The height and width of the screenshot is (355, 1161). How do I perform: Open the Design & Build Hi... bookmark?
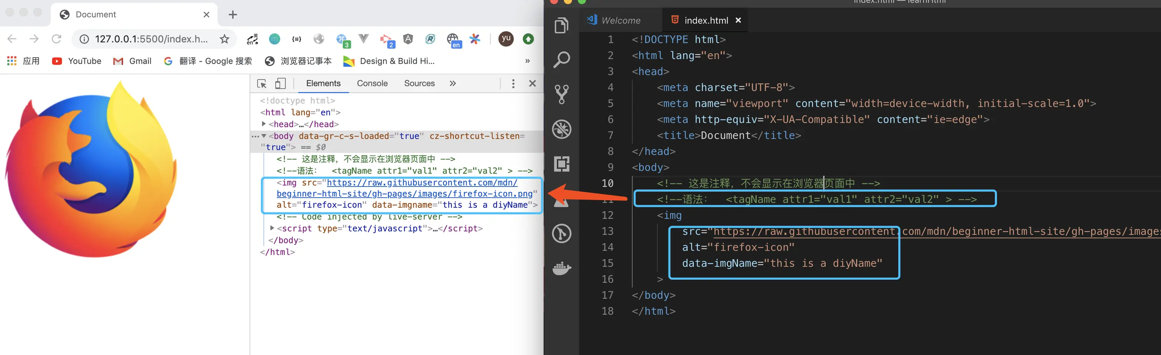point(389,61)
